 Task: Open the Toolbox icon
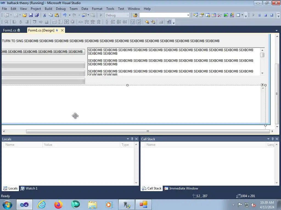click(x=220, y=15)
